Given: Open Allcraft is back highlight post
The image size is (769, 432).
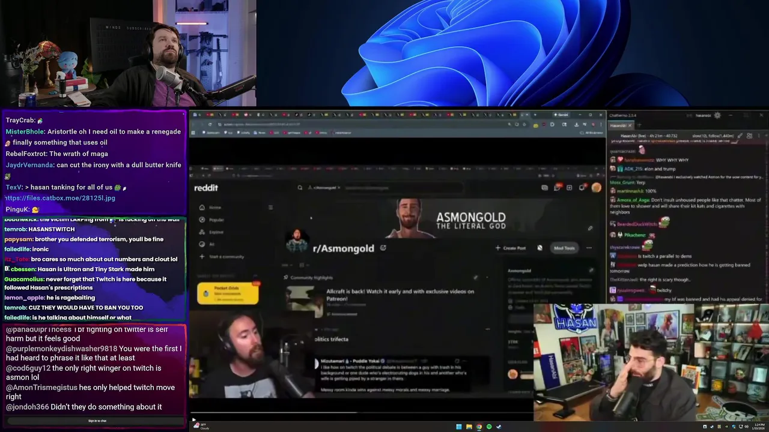Looking at the screenshot, I should (400, 294).
